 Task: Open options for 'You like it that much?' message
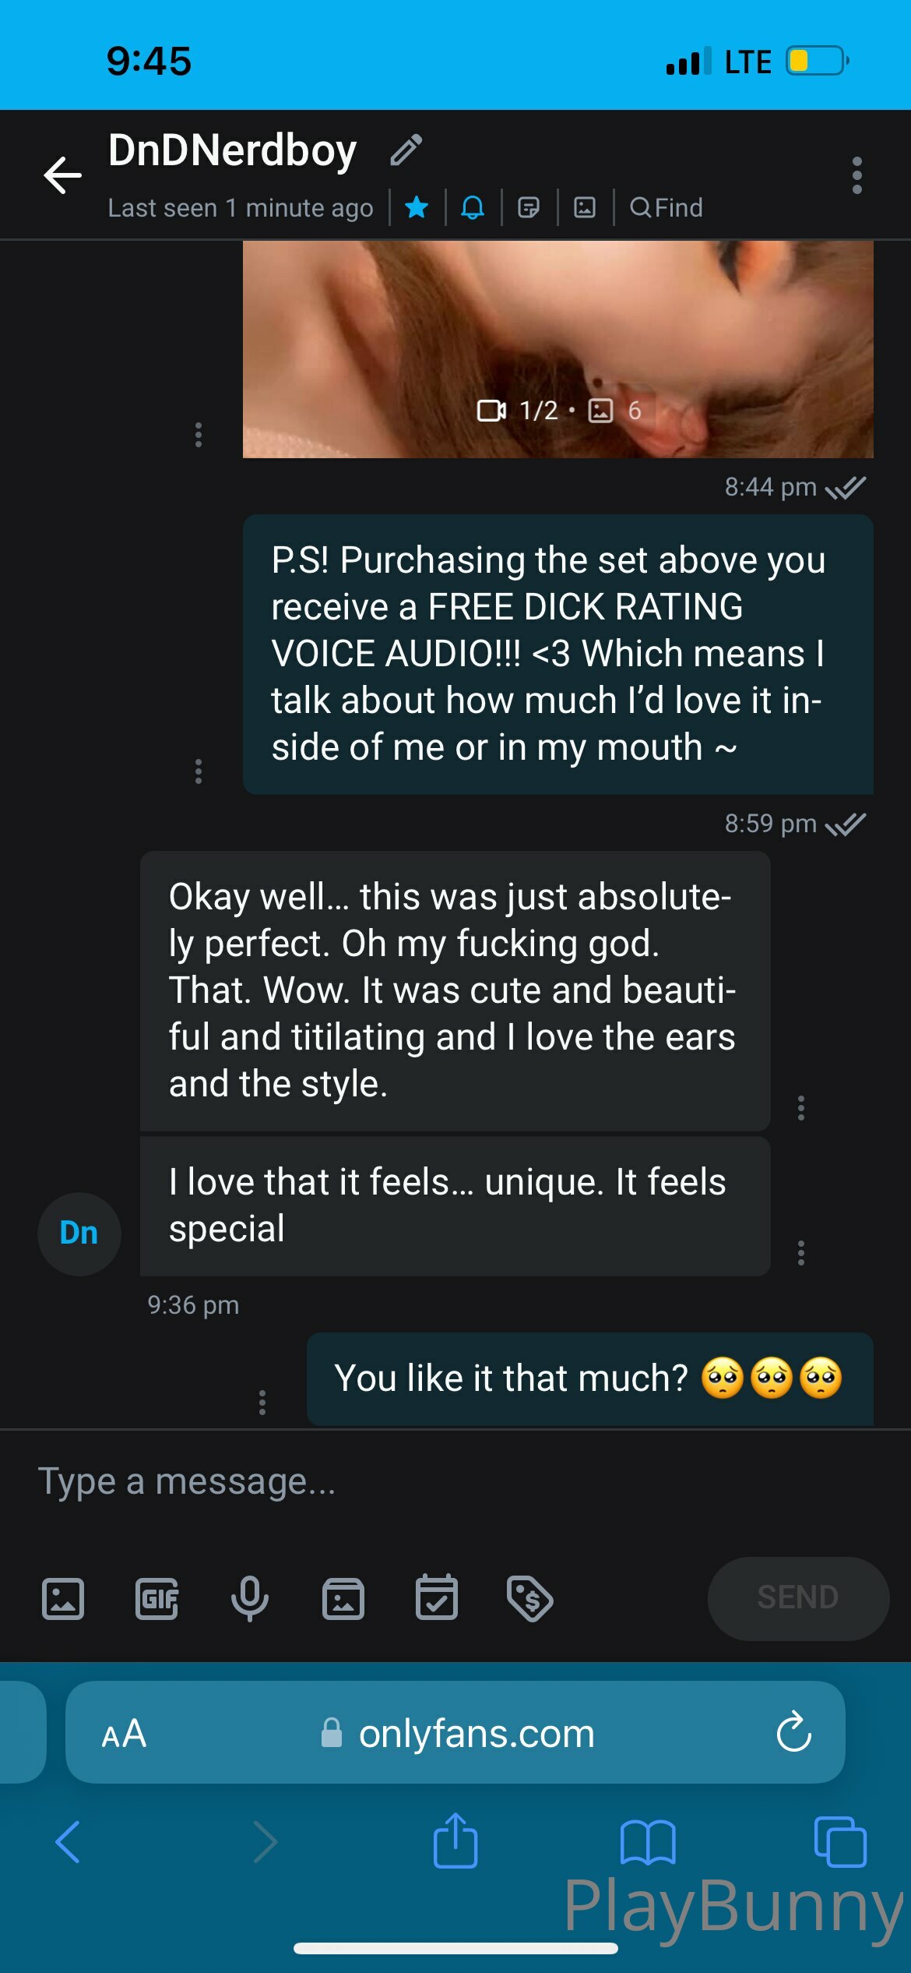262,1403
